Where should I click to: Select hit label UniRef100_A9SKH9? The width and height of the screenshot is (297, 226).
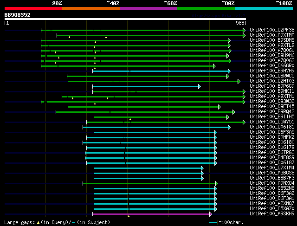(272, 214)
